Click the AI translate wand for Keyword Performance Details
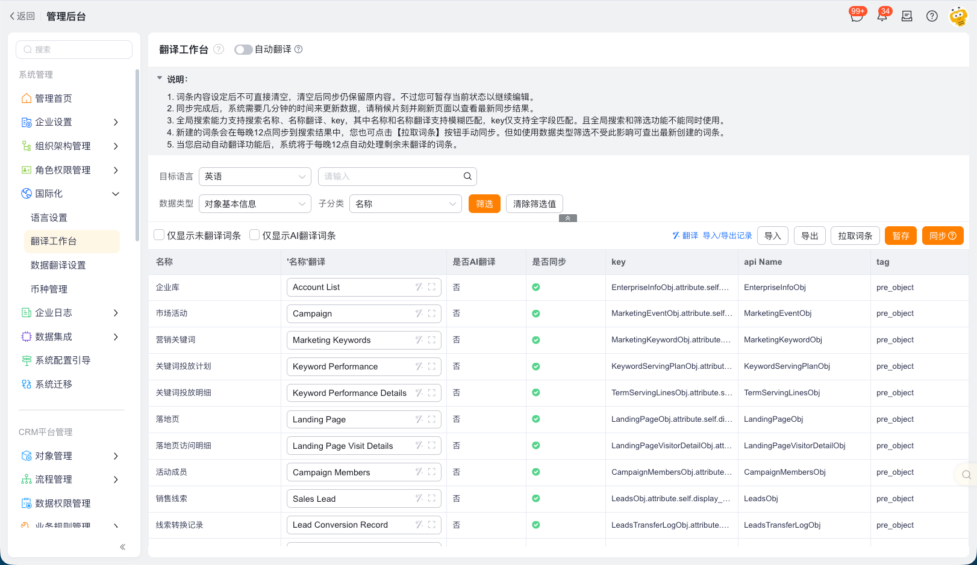The width and height of the screenshot is (977, 565). (419, 393)
